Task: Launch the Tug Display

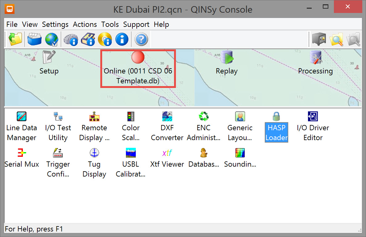Action: (94, 163)
